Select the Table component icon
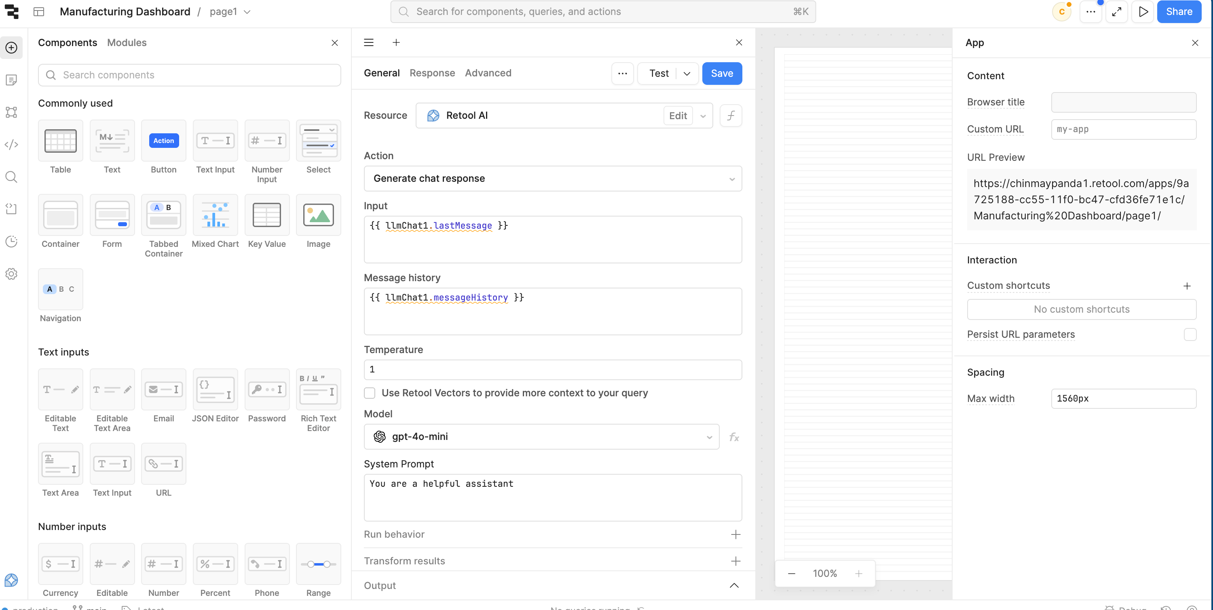The width and height of the screenshot is (1213, 610). 60,141
